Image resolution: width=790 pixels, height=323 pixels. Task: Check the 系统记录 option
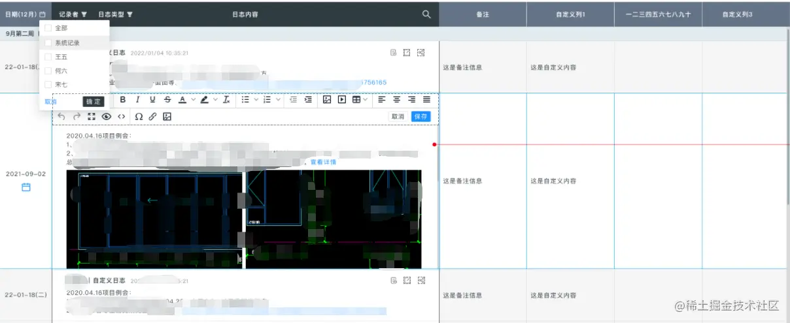(x=48, y=42)
